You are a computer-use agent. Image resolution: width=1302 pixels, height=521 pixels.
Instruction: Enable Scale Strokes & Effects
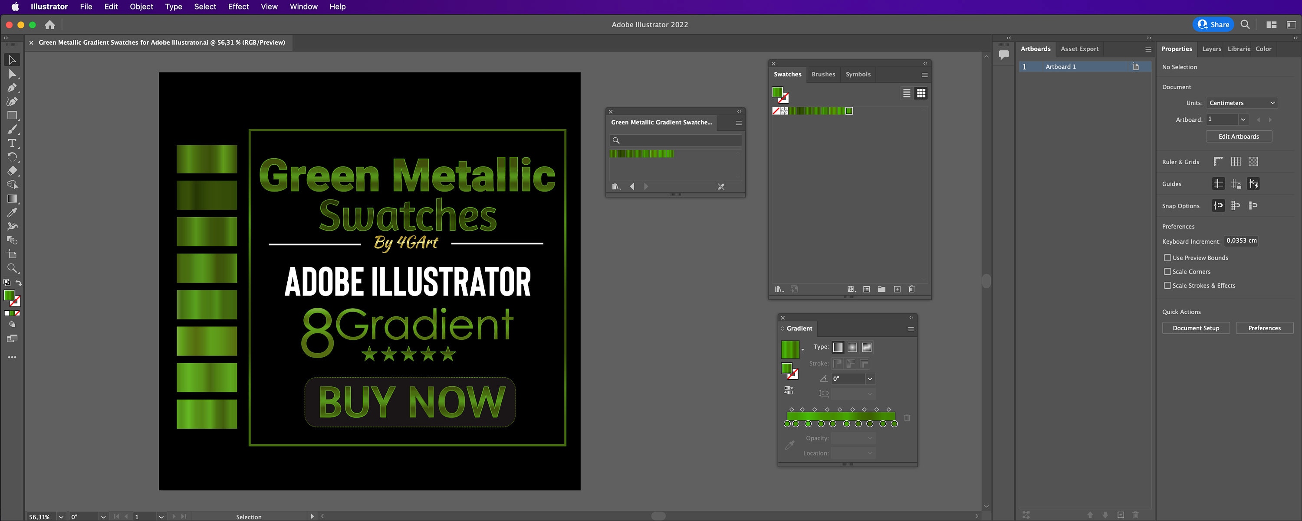1167,285
